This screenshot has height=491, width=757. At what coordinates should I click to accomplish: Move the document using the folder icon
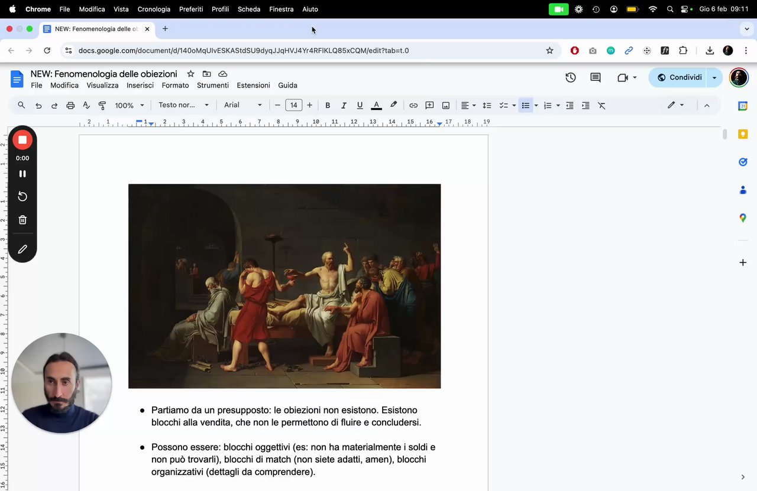tap(206, 74)
